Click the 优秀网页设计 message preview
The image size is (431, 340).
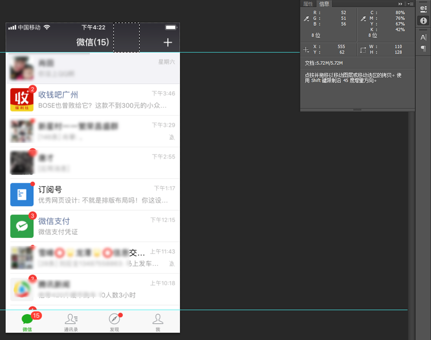[x=103, y=201]
